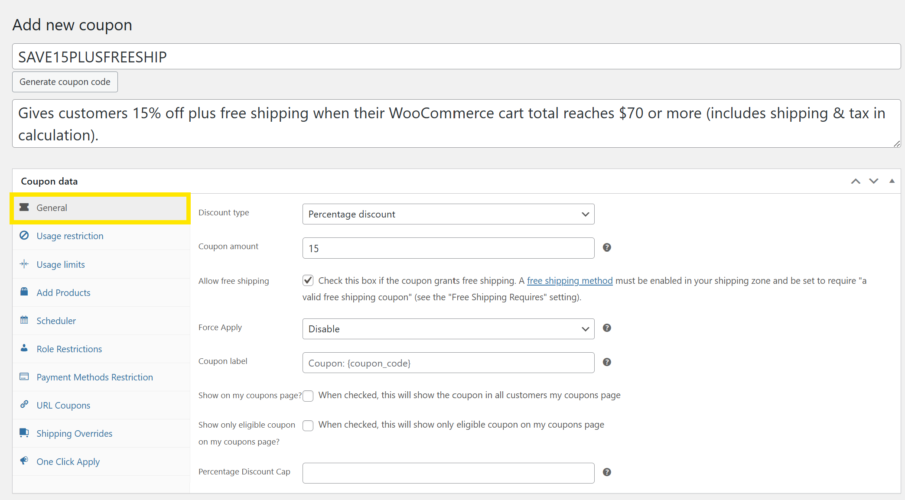
Task: Click the Shipping Overrides truck icon
Action: [24, 433]
